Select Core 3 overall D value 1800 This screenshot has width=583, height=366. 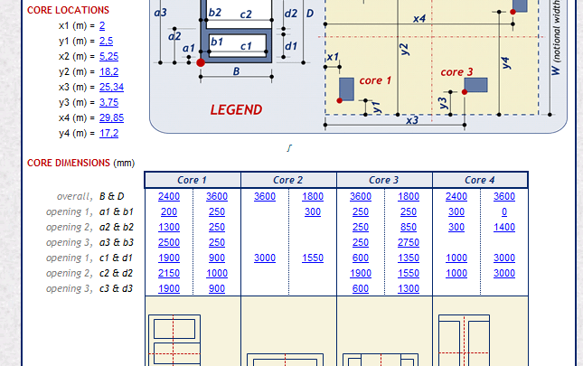(409, 196)
